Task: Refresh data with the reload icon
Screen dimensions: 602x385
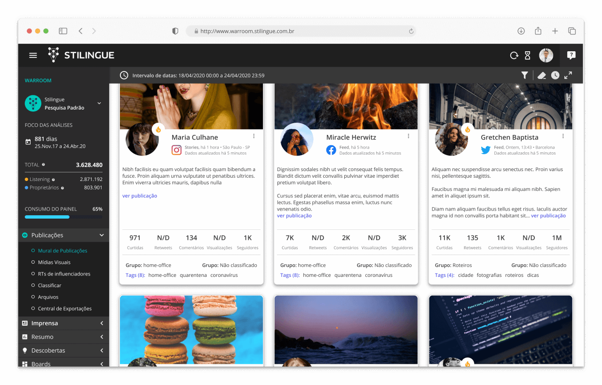Action: [x=514, y=55]
